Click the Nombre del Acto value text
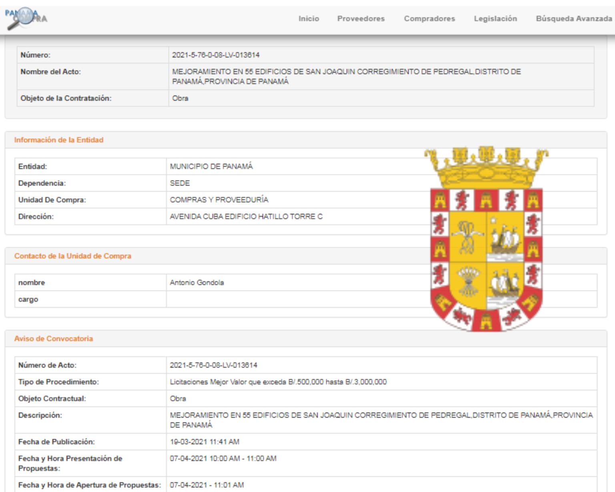This screenshot has height=492, width=615. pyautogui.click(x=346, y=76)
